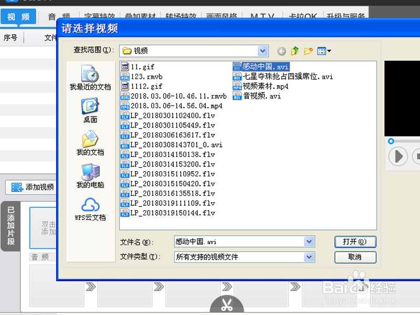Select file LP_20180315150420.flv

tap(167, 183)
